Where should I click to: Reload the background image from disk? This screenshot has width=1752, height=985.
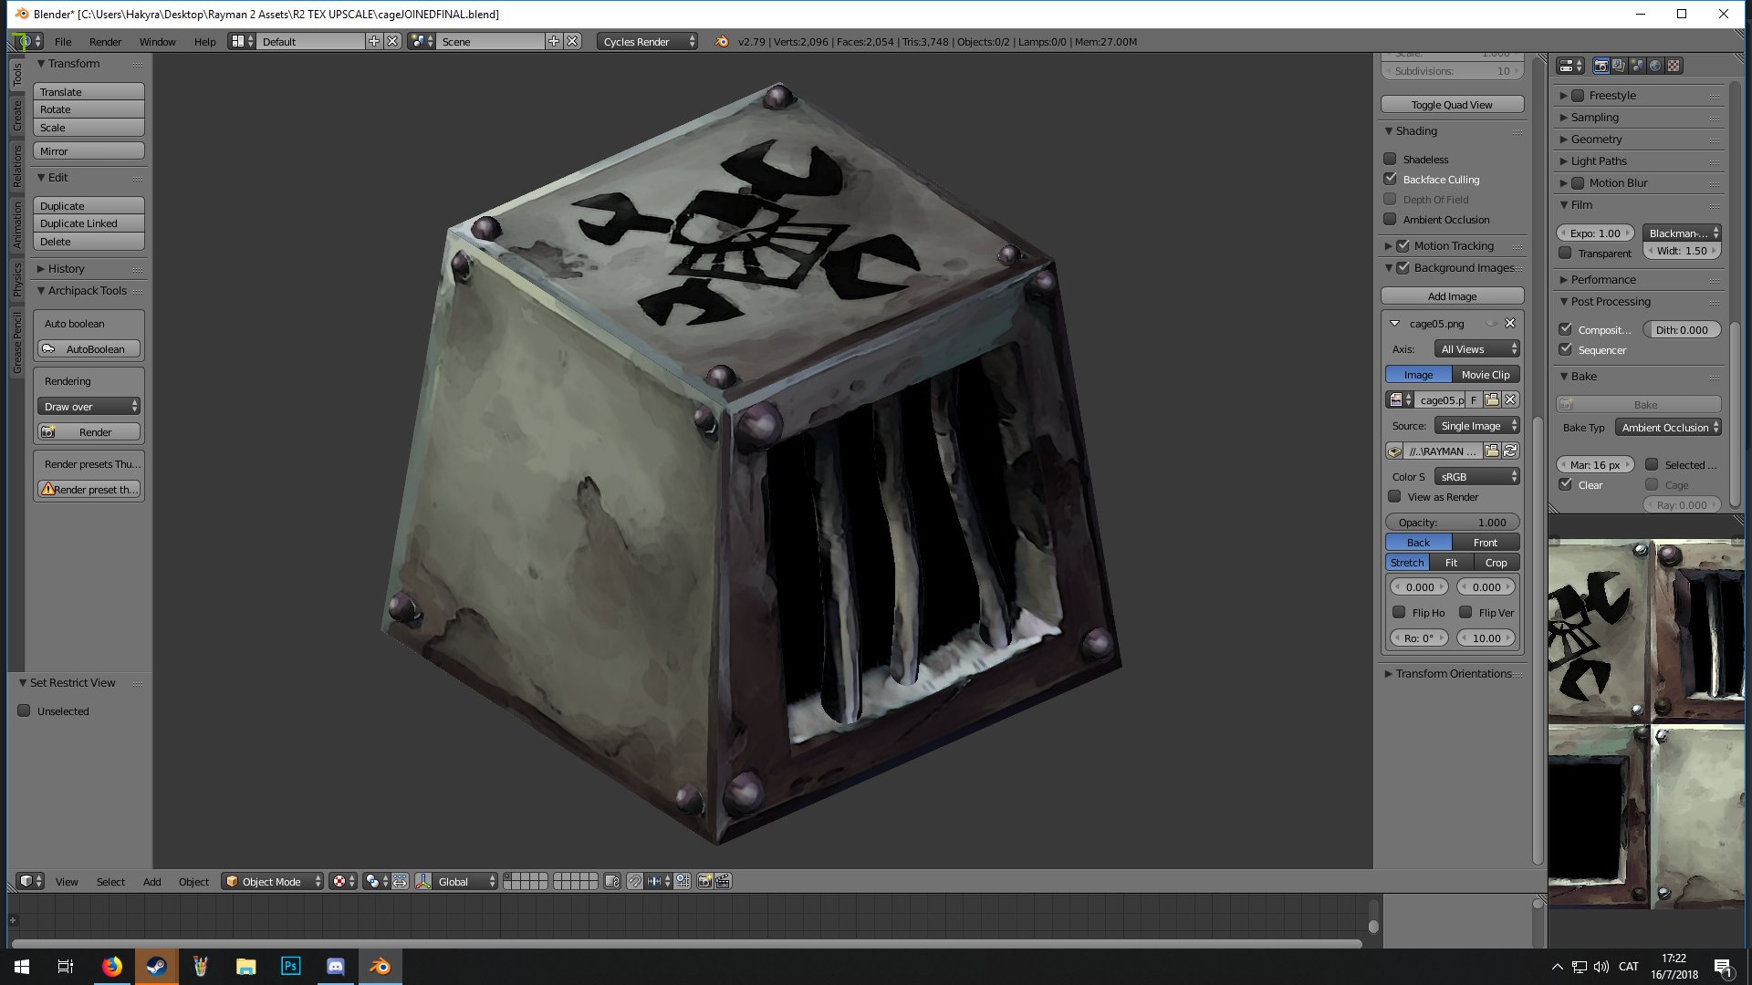pyautogui.click(x=1510, y=451)
